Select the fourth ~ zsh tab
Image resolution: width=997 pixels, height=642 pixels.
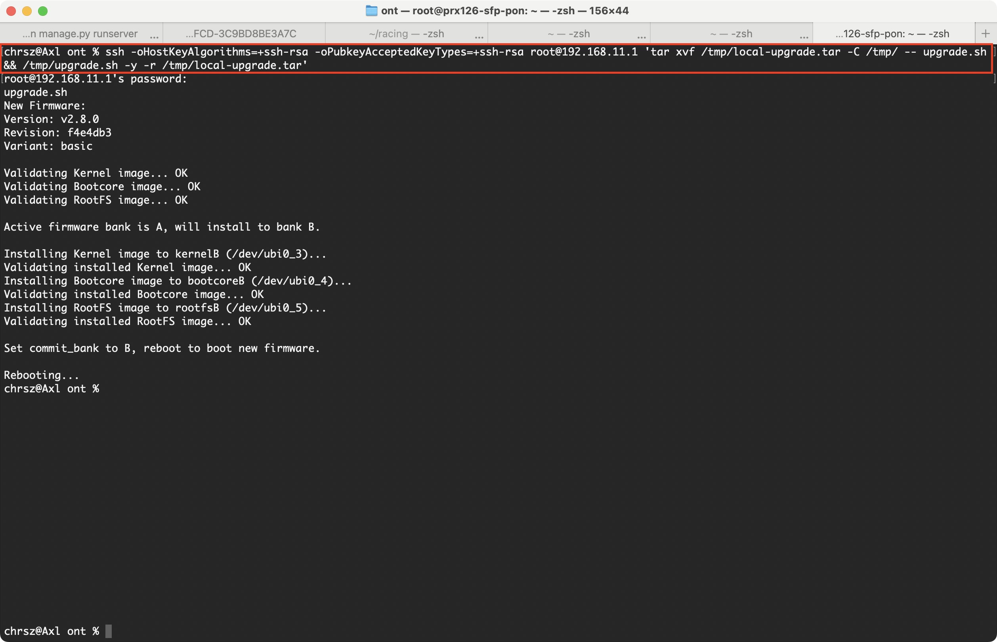point(569,34)
